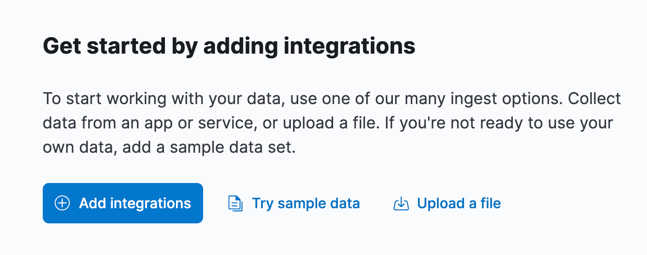Screen dimensions: 647x255
Task: Select the 'Get started by adding integrations' heading
Action: pos(229,46)
